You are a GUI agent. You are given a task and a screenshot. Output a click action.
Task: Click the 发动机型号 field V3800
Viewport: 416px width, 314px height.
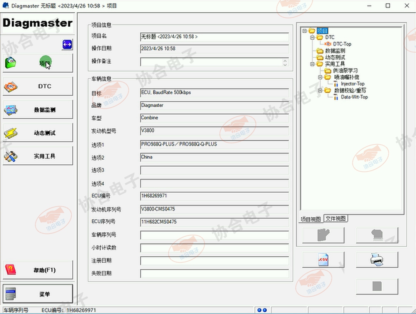click(215, 131)
